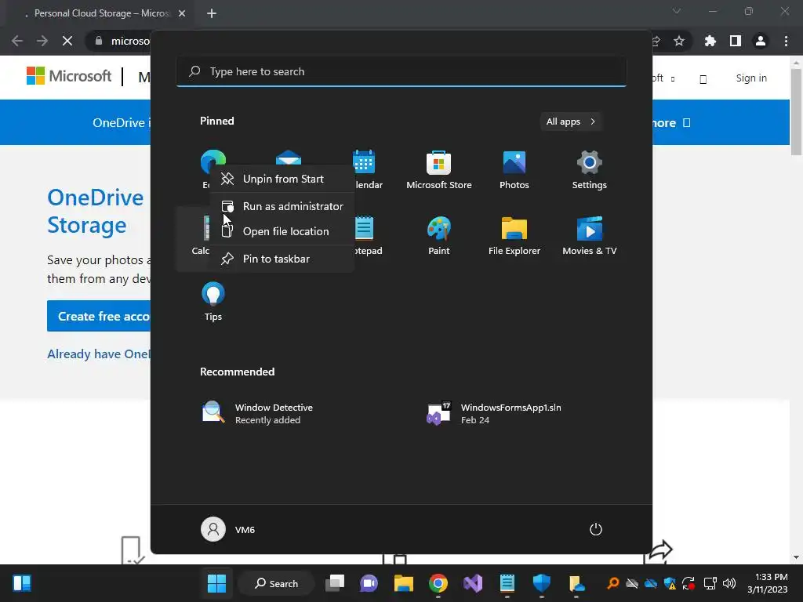
Task: Bookmark this page with star icon
Action: [679, 41]
